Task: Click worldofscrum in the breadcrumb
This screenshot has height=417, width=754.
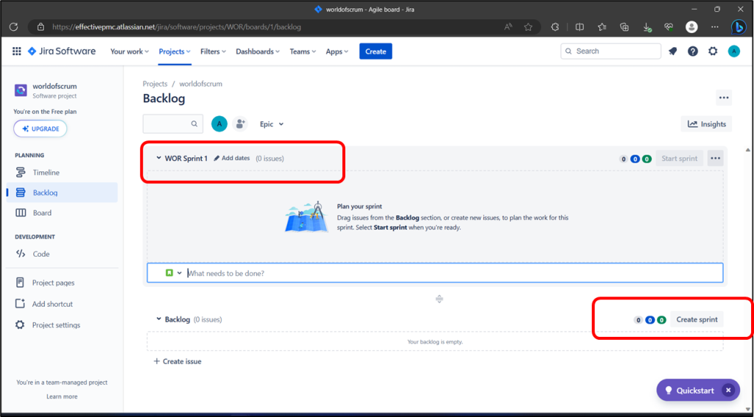Action: [200, 84]
